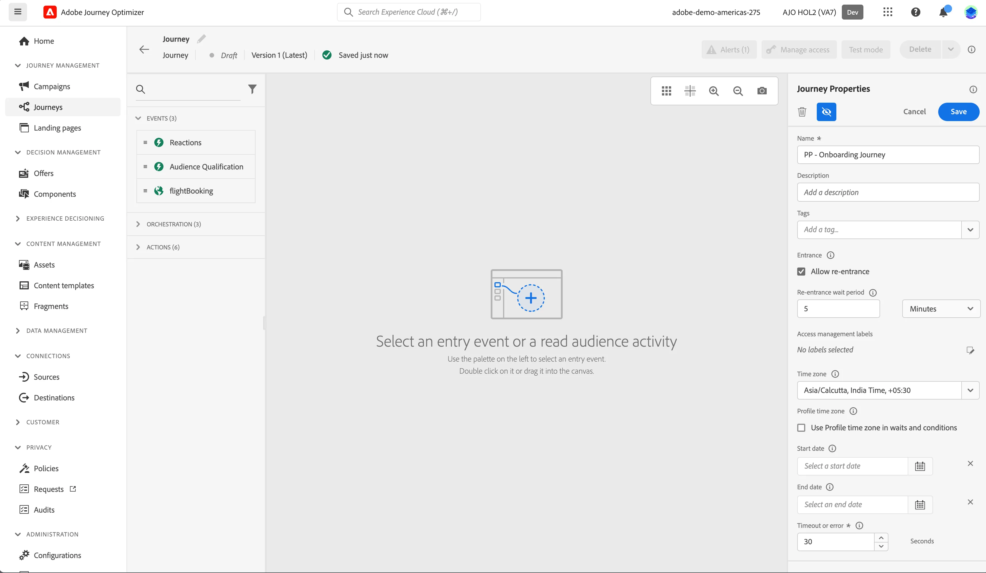Open Content templates in the sidebar
986x573 pixels.
(x=64, y=286)
